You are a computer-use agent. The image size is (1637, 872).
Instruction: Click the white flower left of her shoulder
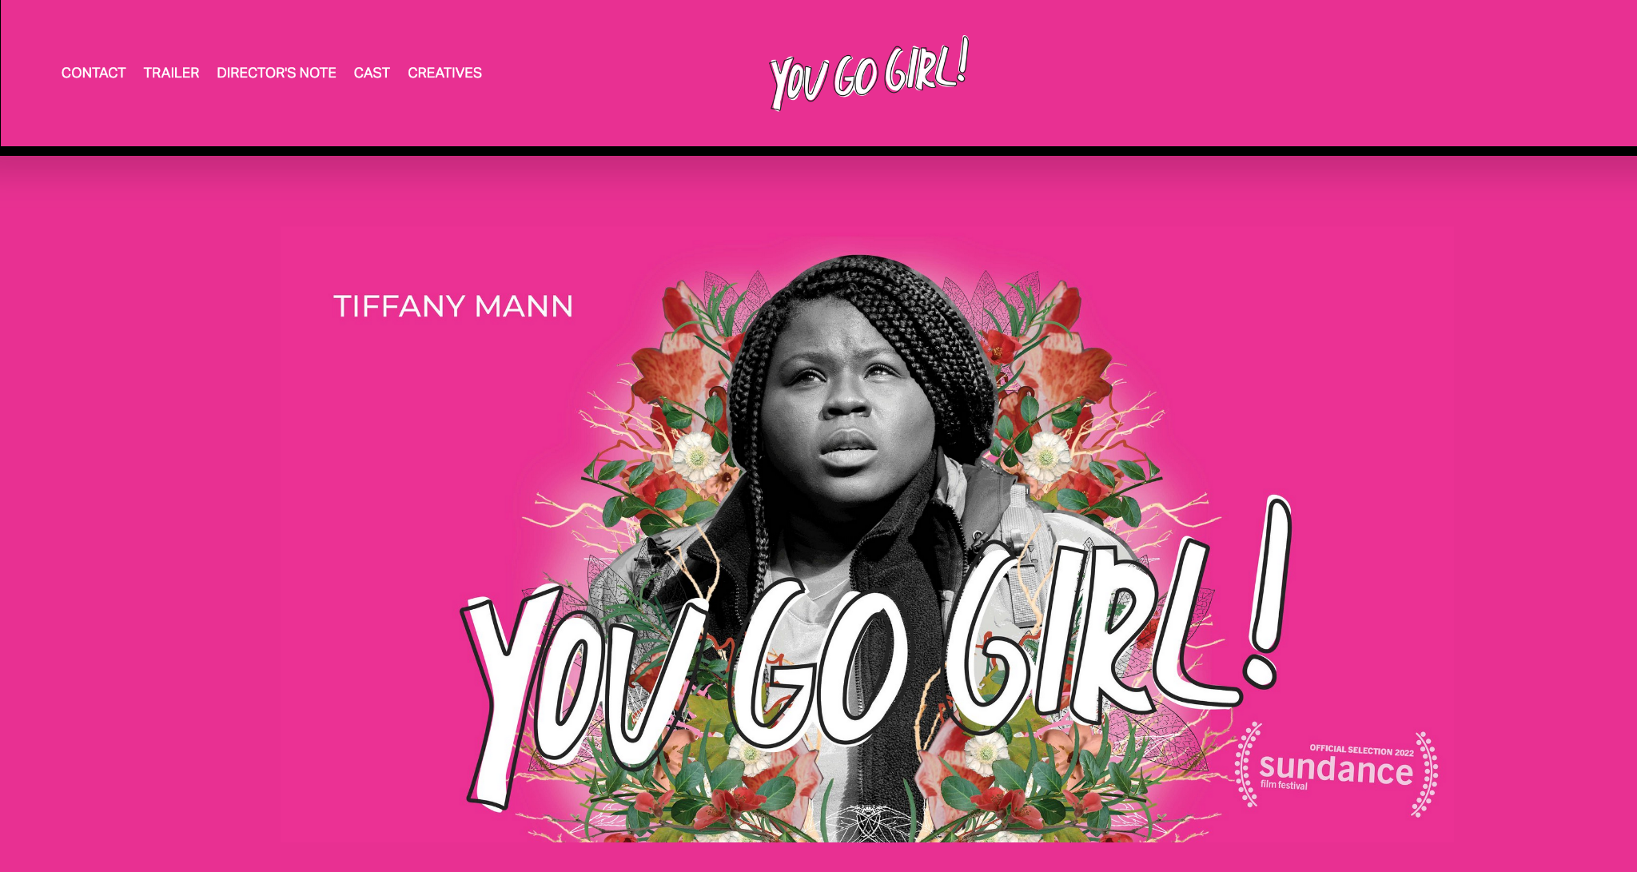coord(696,457)
